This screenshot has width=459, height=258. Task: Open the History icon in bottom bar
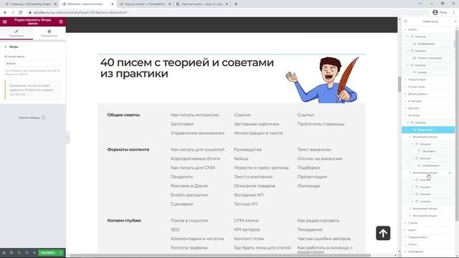click(x=19, y=253)
